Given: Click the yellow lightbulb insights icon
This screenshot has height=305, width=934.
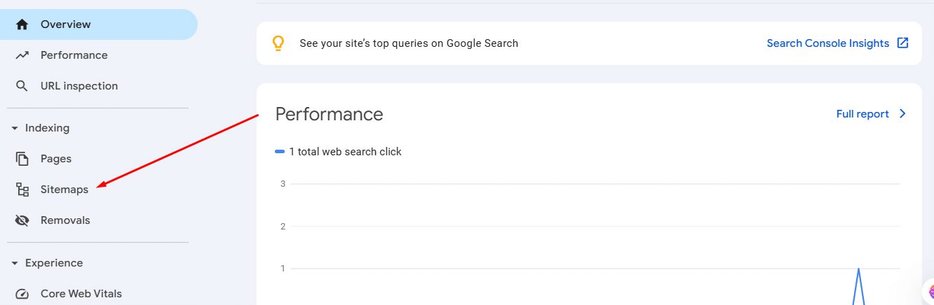Looking at the screenshot, I should pos(278,43).
